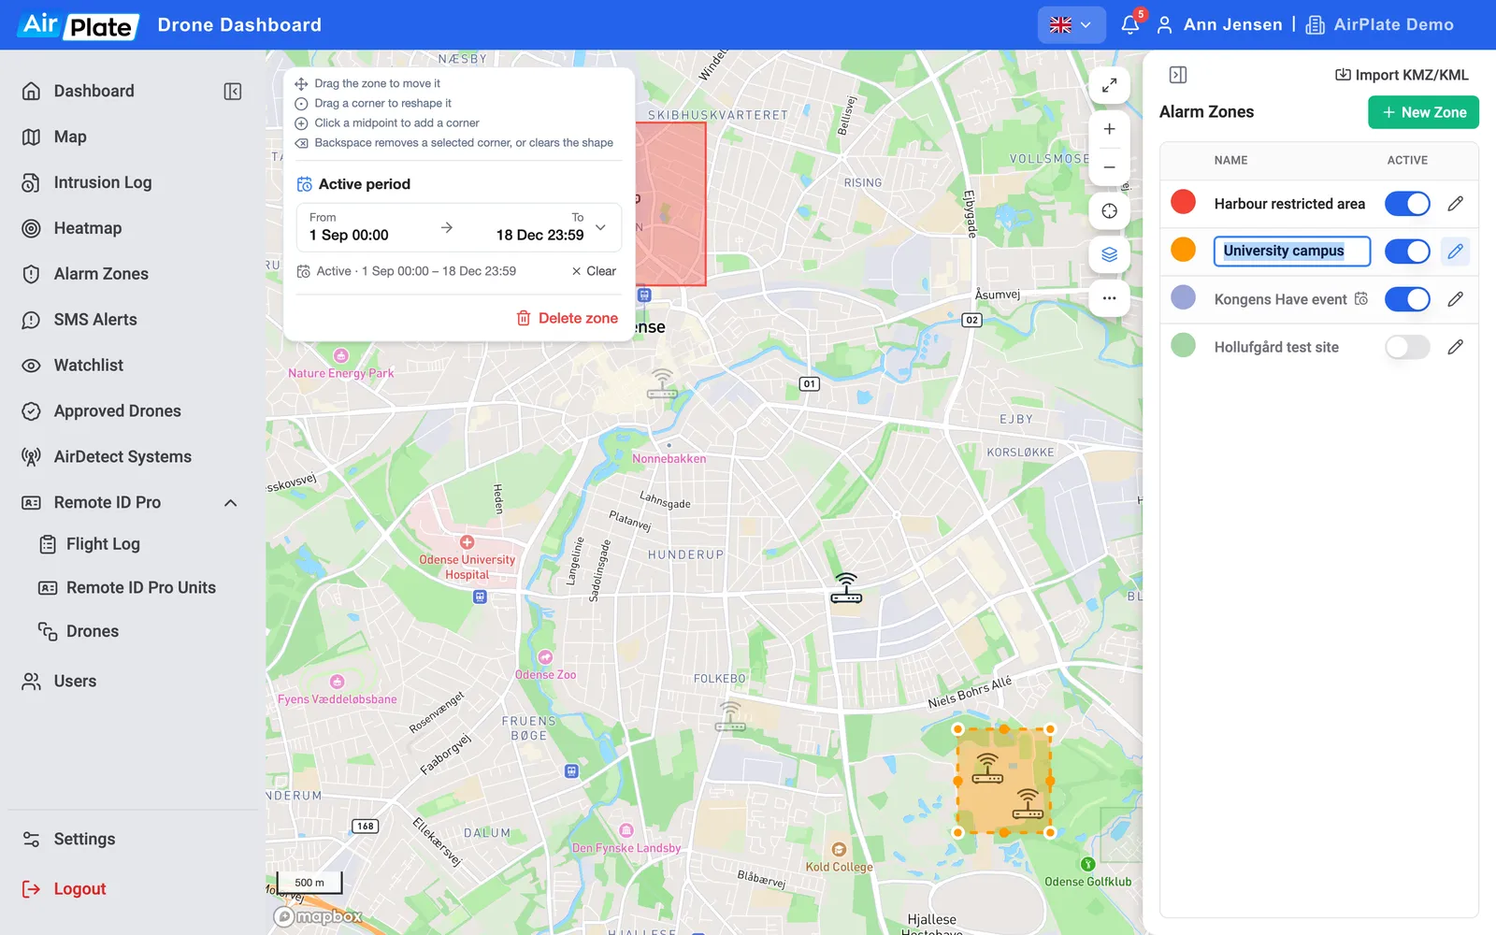Screen dimensions: 1496x935
Task: Edit the Kongens Have event zone
Action: click(1455, 299)
